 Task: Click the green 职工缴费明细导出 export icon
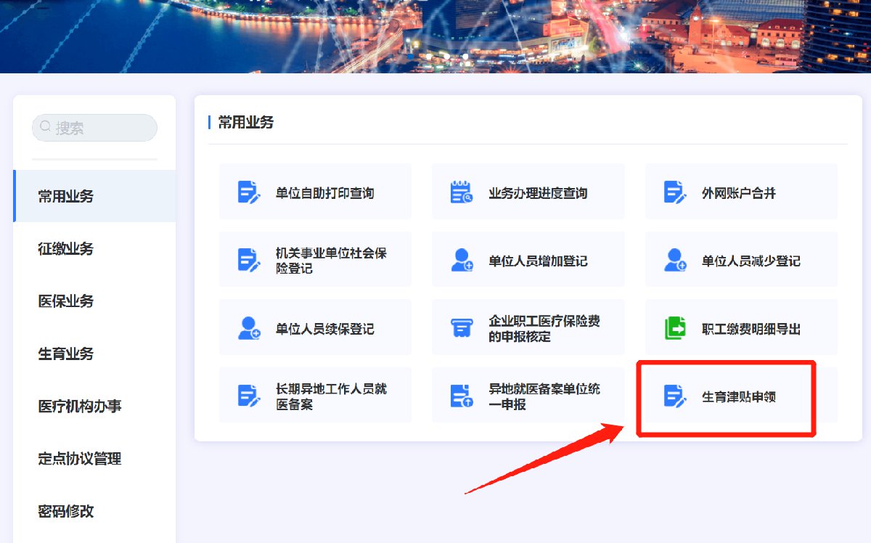(x=675, y=328)
